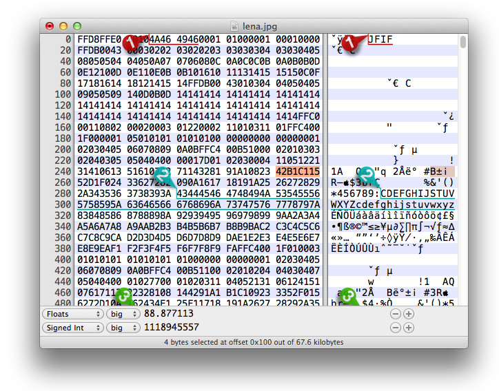Click hex group FFD8FFE0 at offset 0

[x=99, y=39]
